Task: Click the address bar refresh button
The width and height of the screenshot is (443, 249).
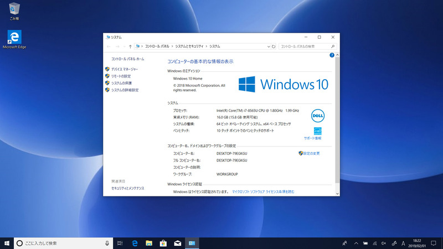Action: pyautogui.click(x=274, y=46)
